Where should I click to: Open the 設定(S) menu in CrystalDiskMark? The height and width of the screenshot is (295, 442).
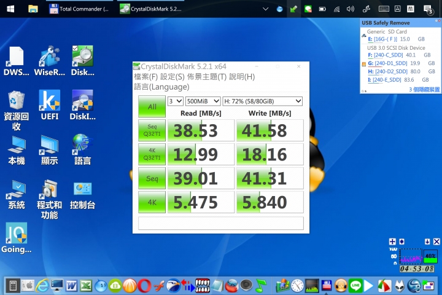point(173,77)
